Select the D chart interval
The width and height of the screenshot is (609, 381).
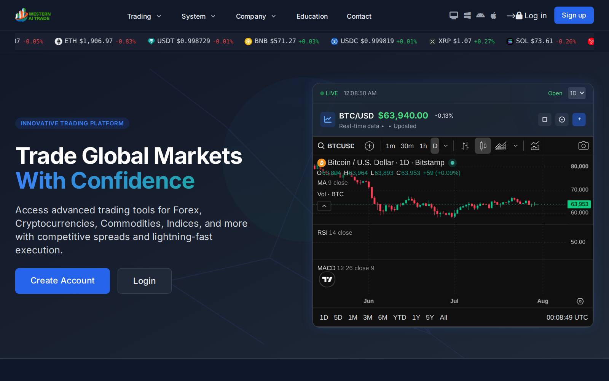435,146
